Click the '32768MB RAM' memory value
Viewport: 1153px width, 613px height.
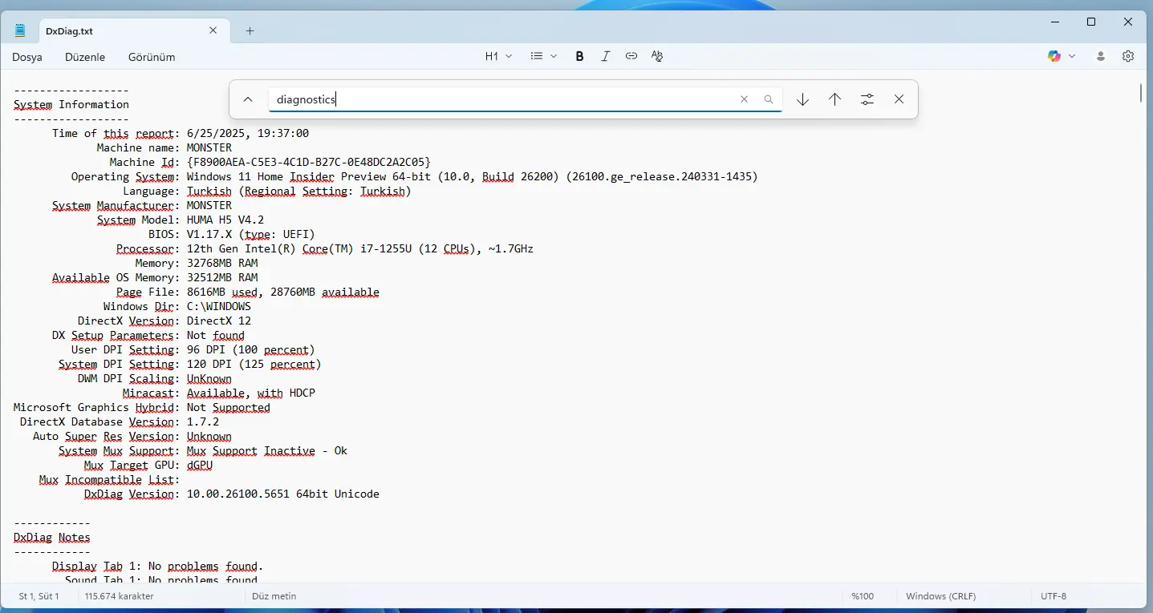pyautogui.click(x=222, y=263)
